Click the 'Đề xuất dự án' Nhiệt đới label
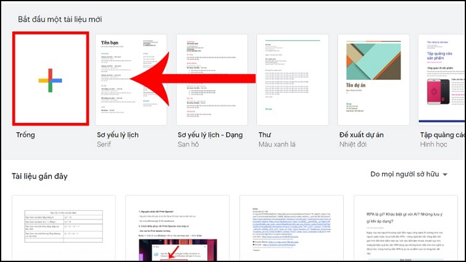This screenshot has height=262, width=466. 367,135
